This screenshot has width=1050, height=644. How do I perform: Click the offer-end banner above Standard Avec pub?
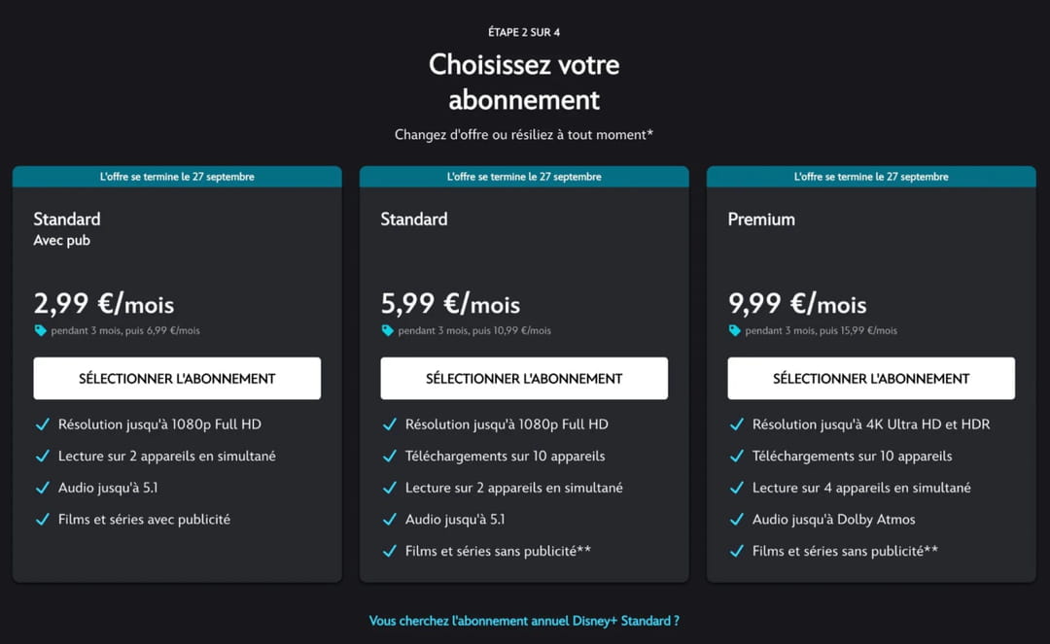pyautogui.click(x=177, y=177)
